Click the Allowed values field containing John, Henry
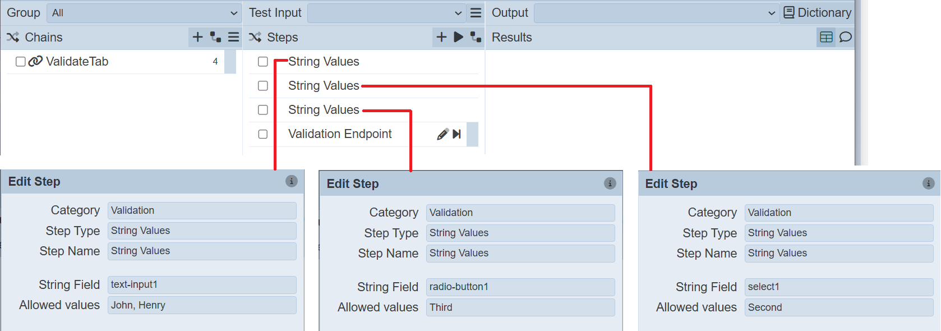Viewport: 941px width, 331px height. 201,305
